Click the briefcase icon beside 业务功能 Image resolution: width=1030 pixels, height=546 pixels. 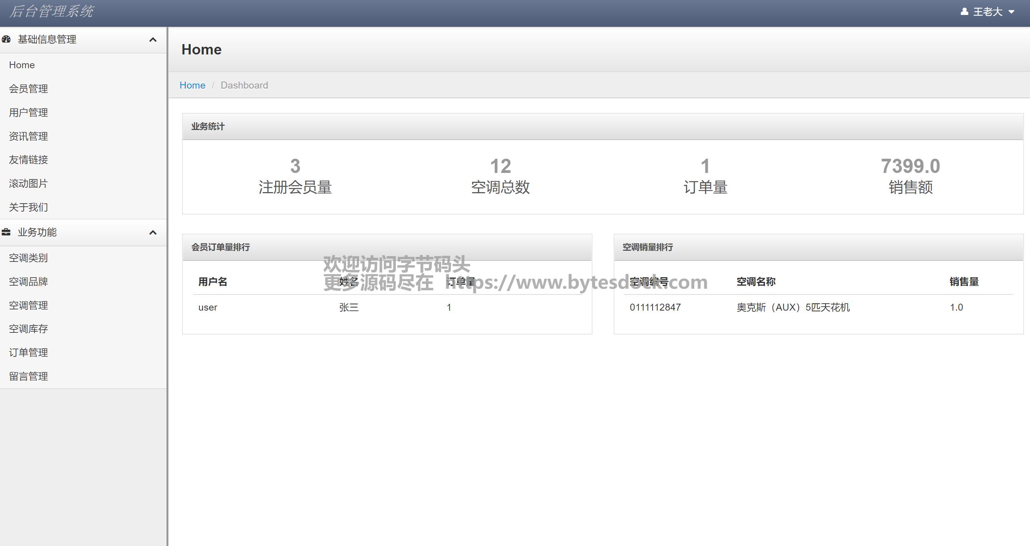click(x=6, y=232)
